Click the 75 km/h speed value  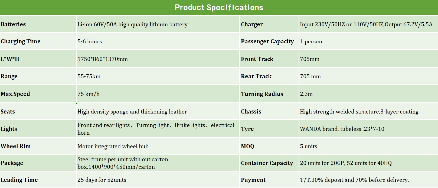89,94
